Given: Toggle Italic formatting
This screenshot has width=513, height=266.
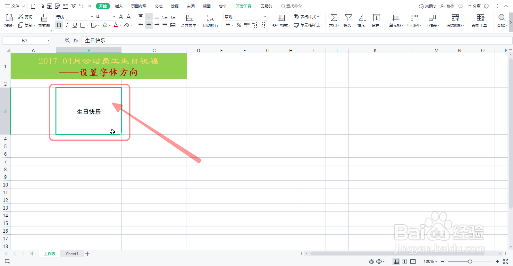Looking at the screenshot, I should tap(67, 25).
